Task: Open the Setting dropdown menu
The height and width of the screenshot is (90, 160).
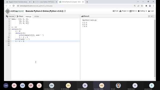Action: pyautogui.click(x=142, y=11)
